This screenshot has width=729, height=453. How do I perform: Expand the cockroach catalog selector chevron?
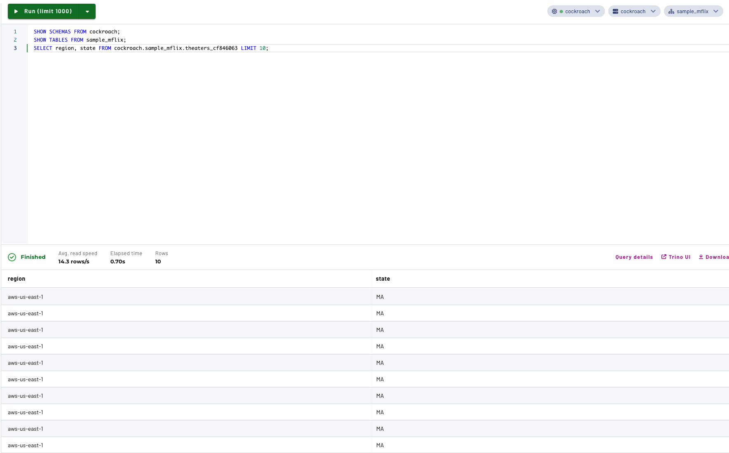653,12
